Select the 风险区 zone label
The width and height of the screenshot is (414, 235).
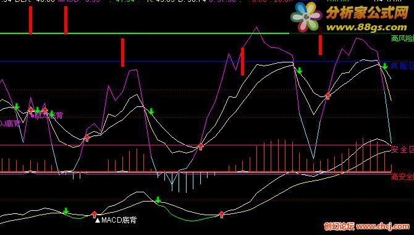[x=402, y=66]
